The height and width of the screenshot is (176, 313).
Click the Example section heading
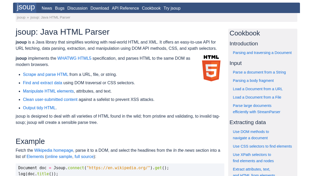[x=30, y=141]
